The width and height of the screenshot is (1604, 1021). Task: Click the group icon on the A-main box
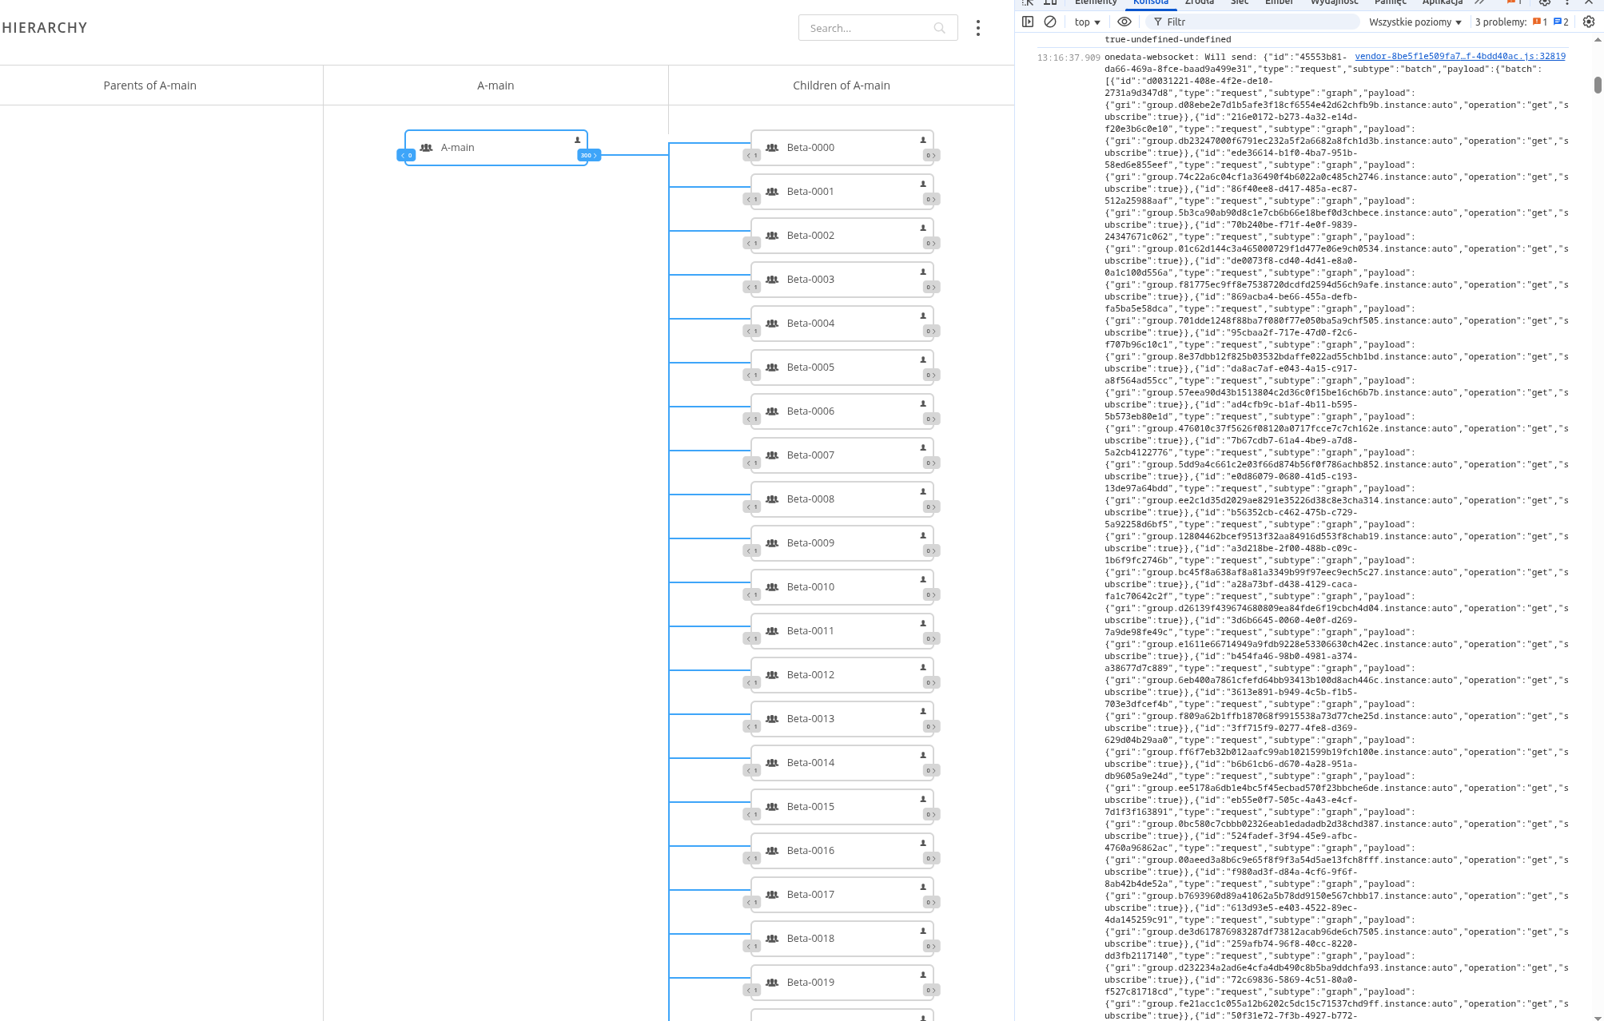pos(427,148)
